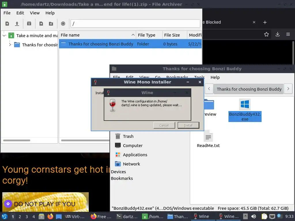Switch to workspace 4 in taskbar
Screen dimensions: 295x221
(x=34, y=217)
